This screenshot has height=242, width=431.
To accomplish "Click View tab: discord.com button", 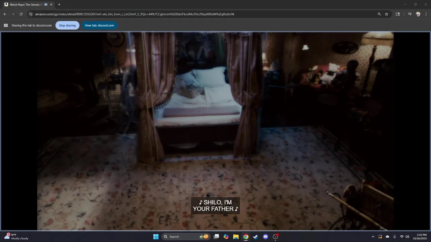I will 99,25.
